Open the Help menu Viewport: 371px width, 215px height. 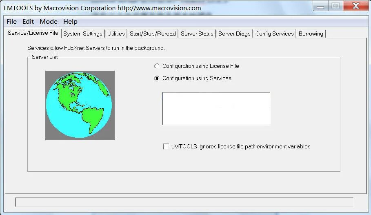70,22
